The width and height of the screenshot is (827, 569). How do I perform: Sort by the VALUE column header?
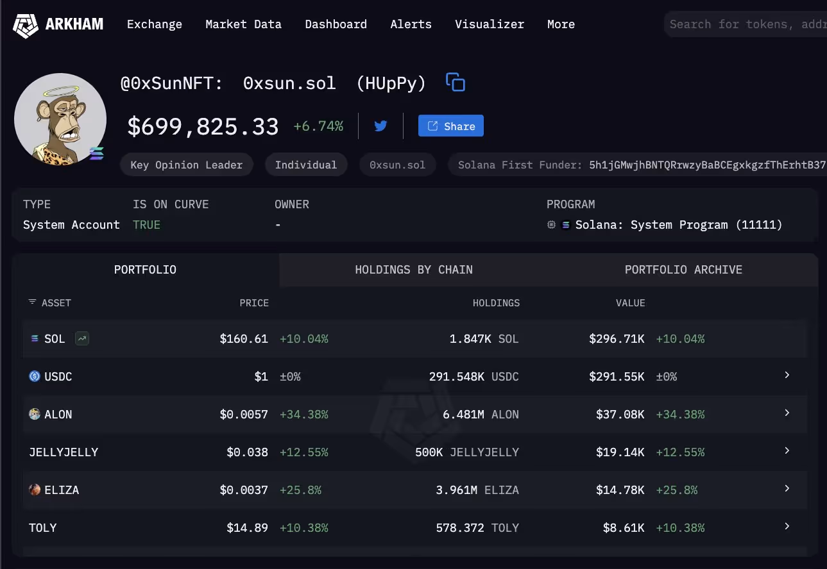(630, 302)
